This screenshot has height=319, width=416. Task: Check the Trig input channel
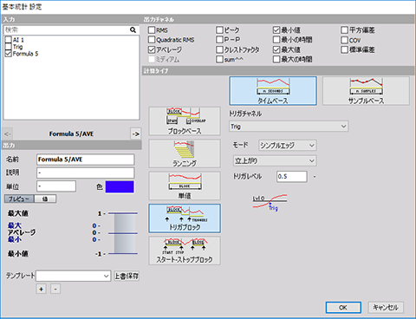(x=9, y=47)
